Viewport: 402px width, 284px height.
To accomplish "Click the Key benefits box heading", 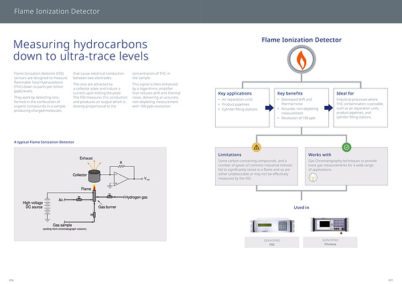I will [x=291, y=93].
